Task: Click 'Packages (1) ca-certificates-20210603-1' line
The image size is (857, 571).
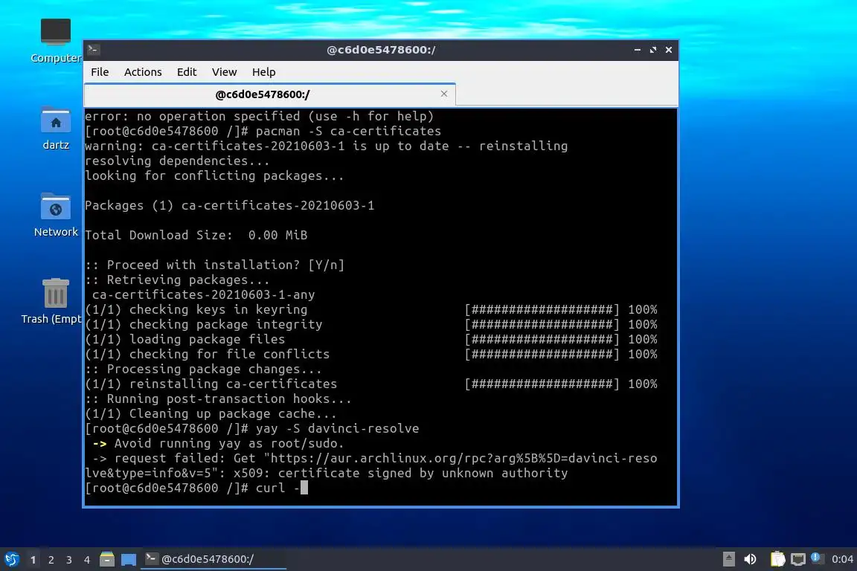Action: (230, 205)
